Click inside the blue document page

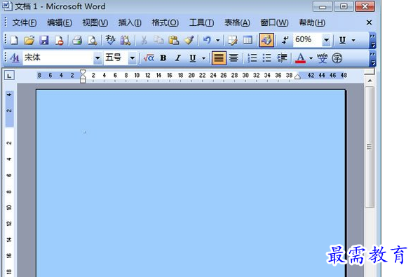click(x=191, y=183)
